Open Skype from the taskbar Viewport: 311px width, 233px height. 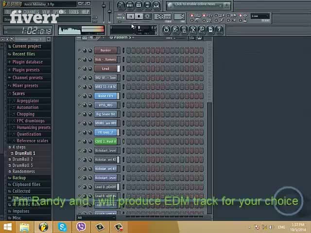[62, 227]
